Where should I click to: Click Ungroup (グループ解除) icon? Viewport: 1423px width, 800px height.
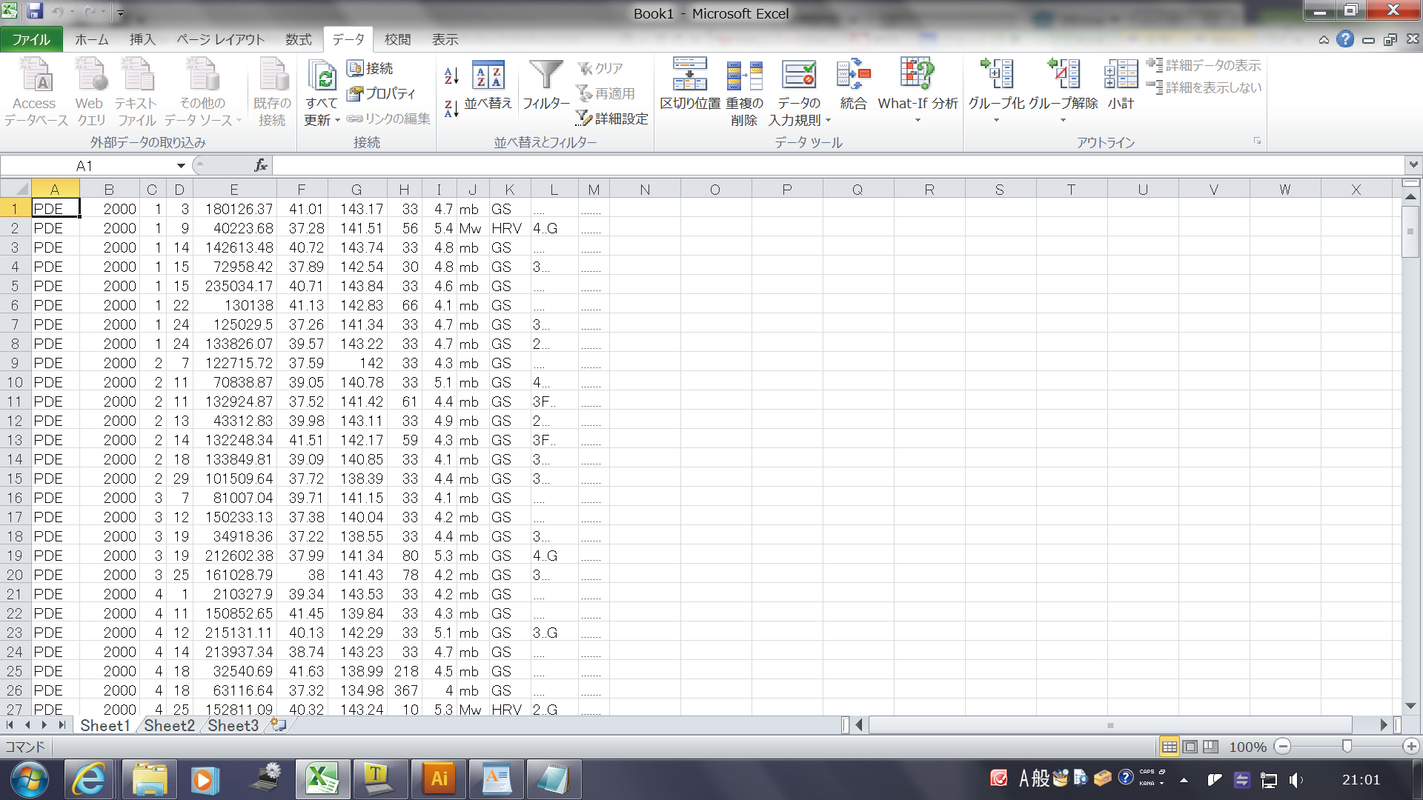pyautogui.click(x=1064, y=76)
